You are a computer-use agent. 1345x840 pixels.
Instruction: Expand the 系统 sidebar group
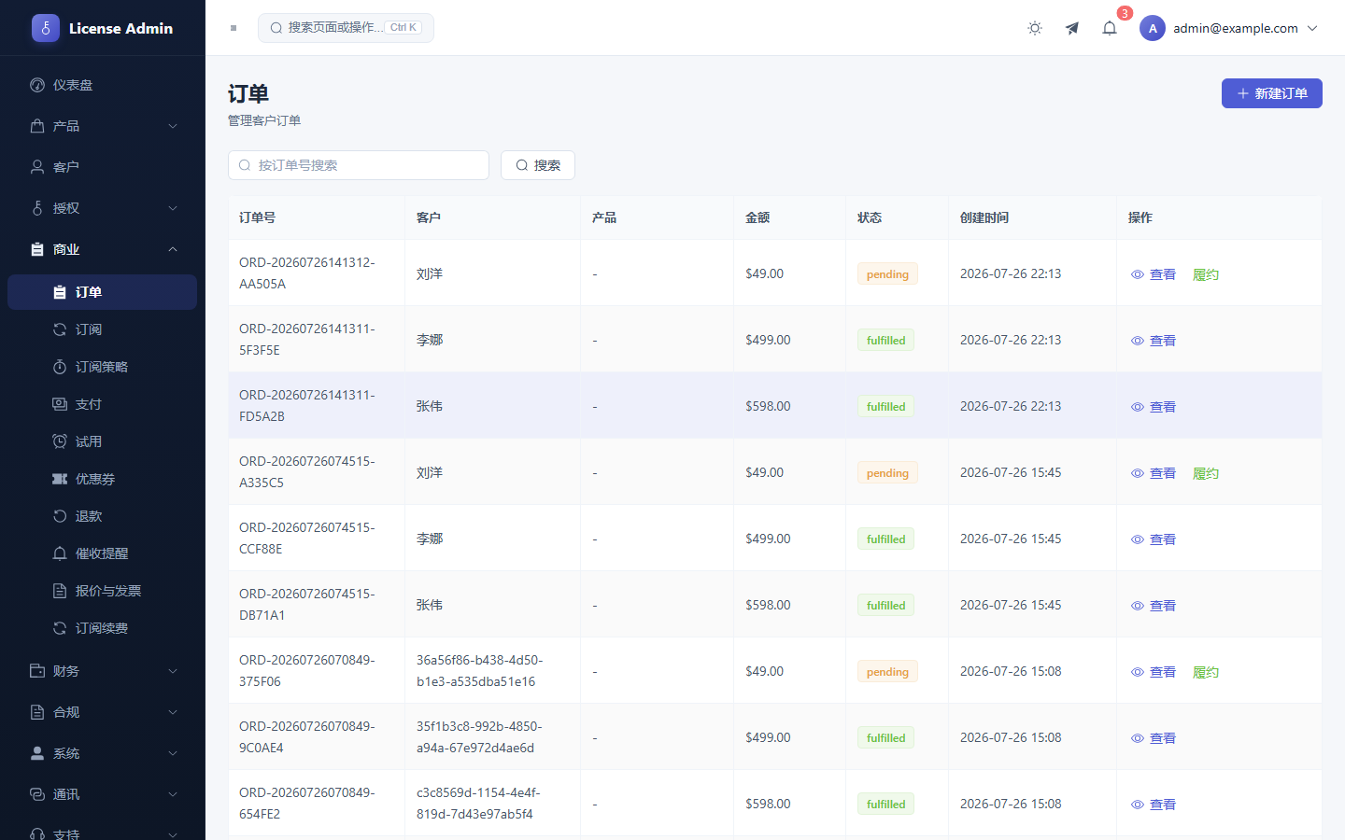pyautogui.click(x=103, y=753)
